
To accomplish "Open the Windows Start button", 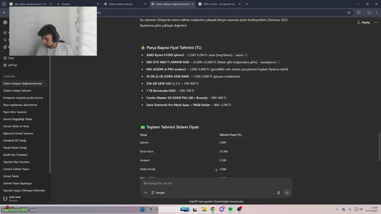I will coord(142,210).
